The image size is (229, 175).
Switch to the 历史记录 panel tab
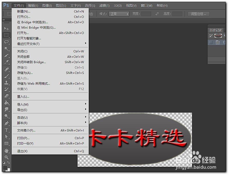[x=216, y=30]
